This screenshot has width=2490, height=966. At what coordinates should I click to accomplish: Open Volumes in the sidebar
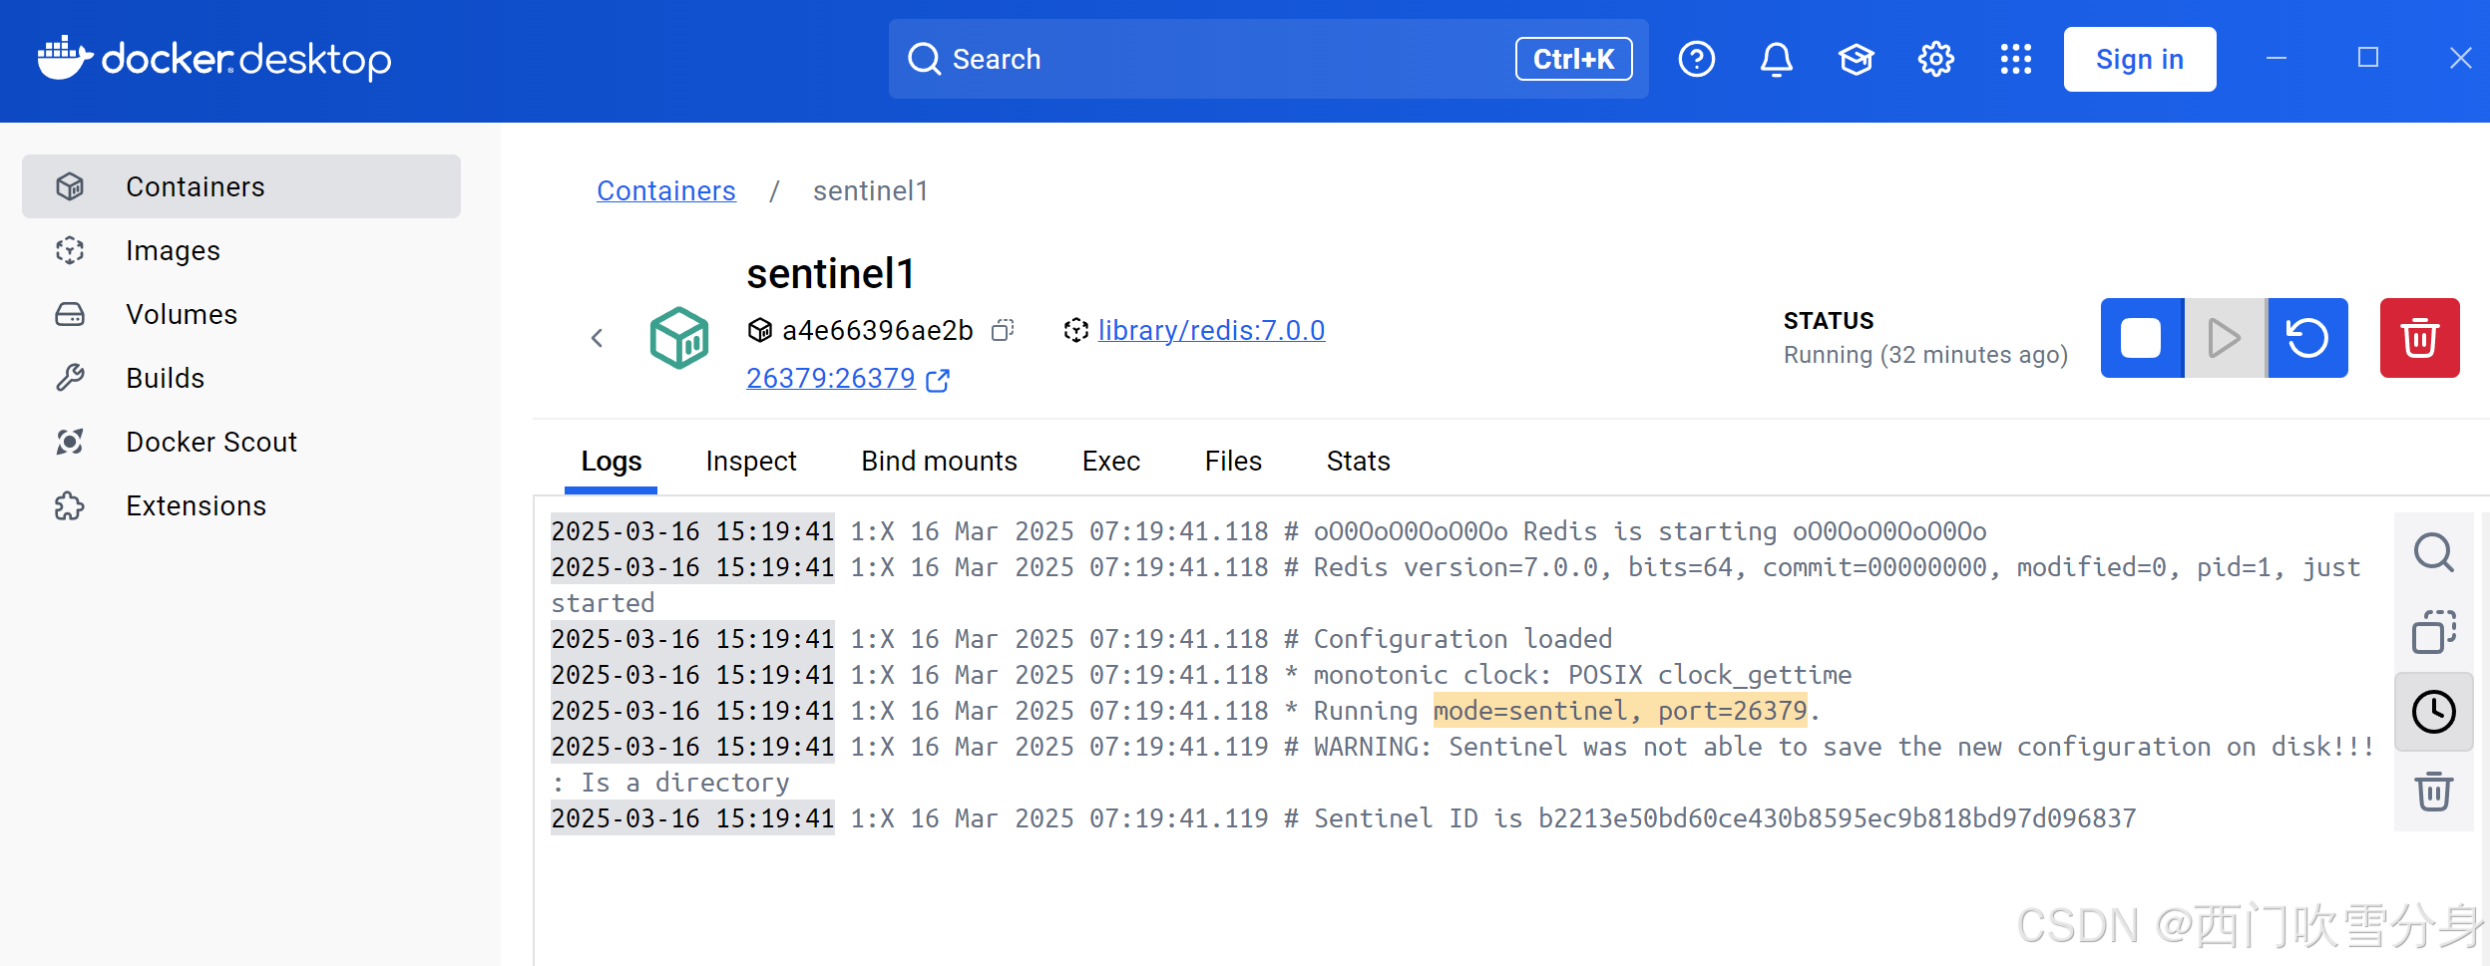click(x=241, y=314)
